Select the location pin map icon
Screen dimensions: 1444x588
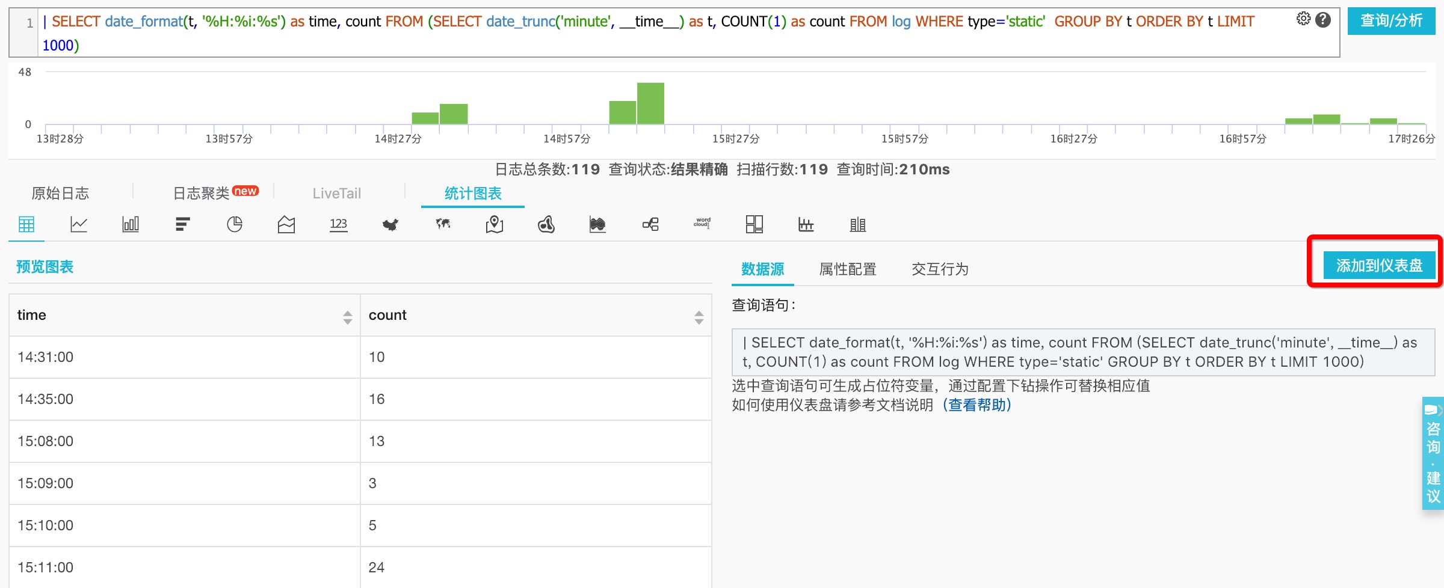coord(495,224)
